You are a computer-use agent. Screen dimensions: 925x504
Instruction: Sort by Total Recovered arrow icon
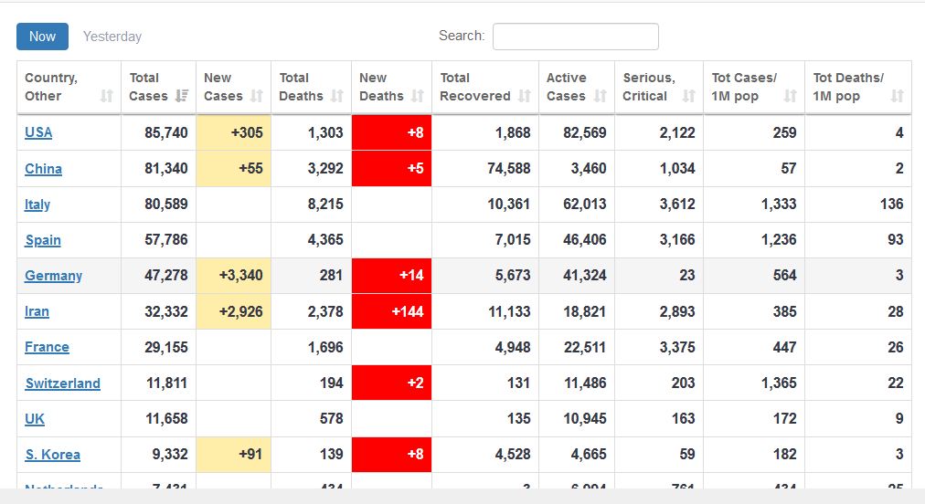pos(525,96)
